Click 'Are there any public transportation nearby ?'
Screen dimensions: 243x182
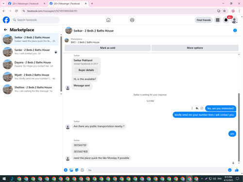click(99, 126)
